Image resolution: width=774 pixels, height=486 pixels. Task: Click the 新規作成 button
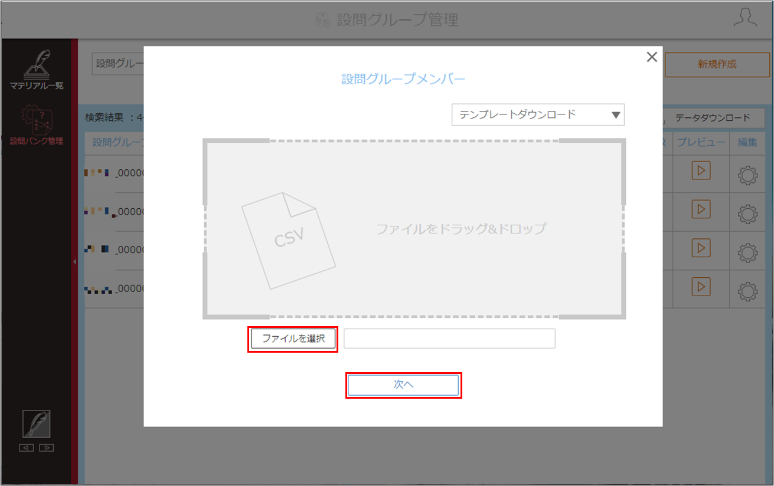(717, 64)
